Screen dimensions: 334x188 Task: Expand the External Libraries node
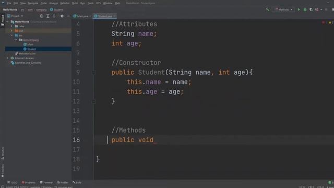pyautogui.click(x=7, y=58)
